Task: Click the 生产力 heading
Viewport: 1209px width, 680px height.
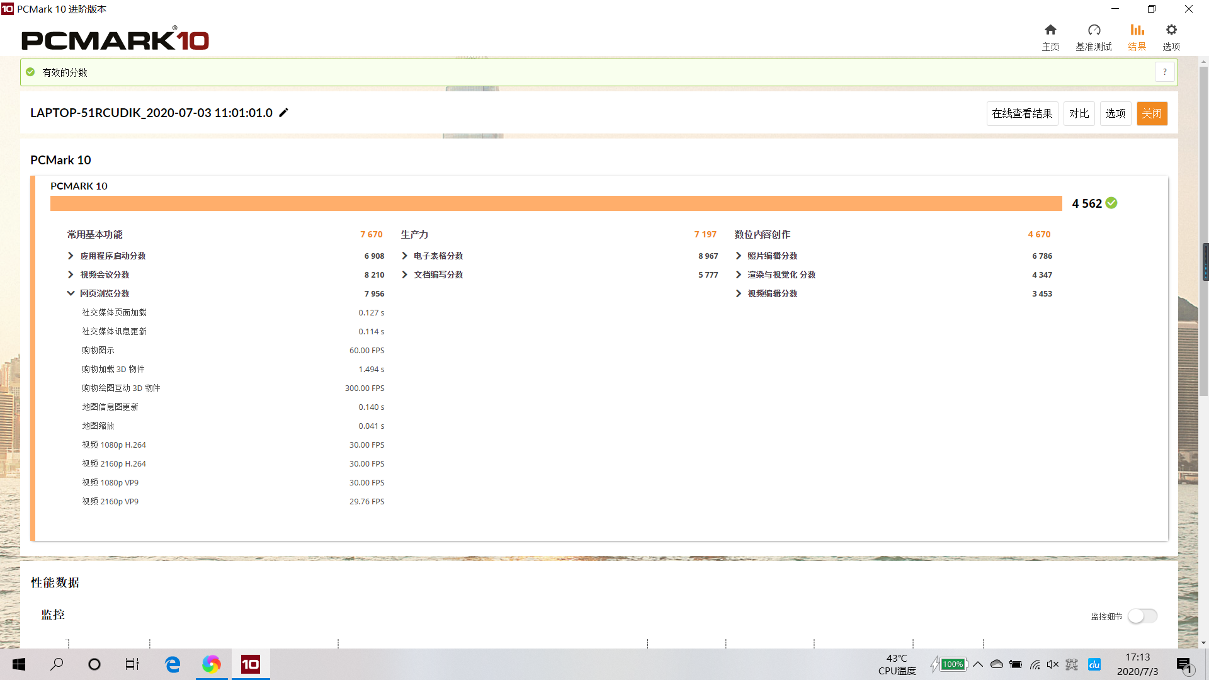Action: pos(414,234)
